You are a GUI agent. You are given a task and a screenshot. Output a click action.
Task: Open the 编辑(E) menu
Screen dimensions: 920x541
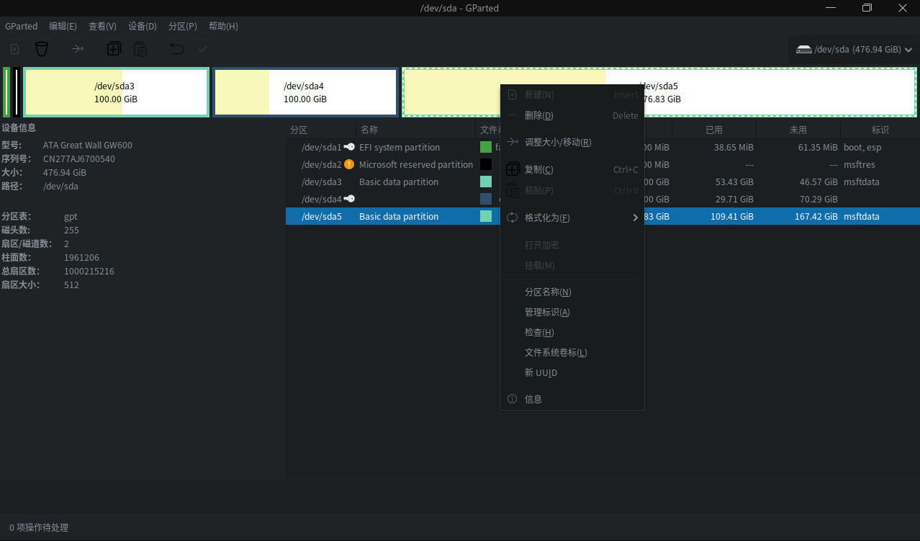[x=63, y=26]
